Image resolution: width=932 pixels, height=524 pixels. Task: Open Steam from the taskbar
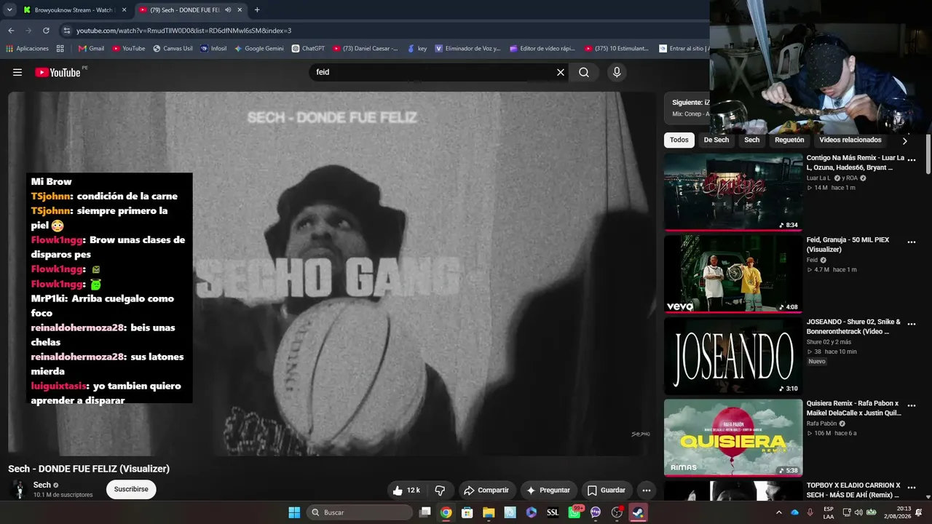638,512
